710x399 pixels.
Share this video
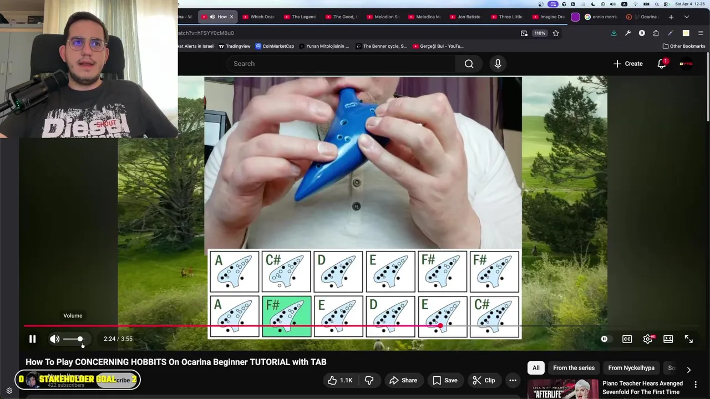[403, 380]
